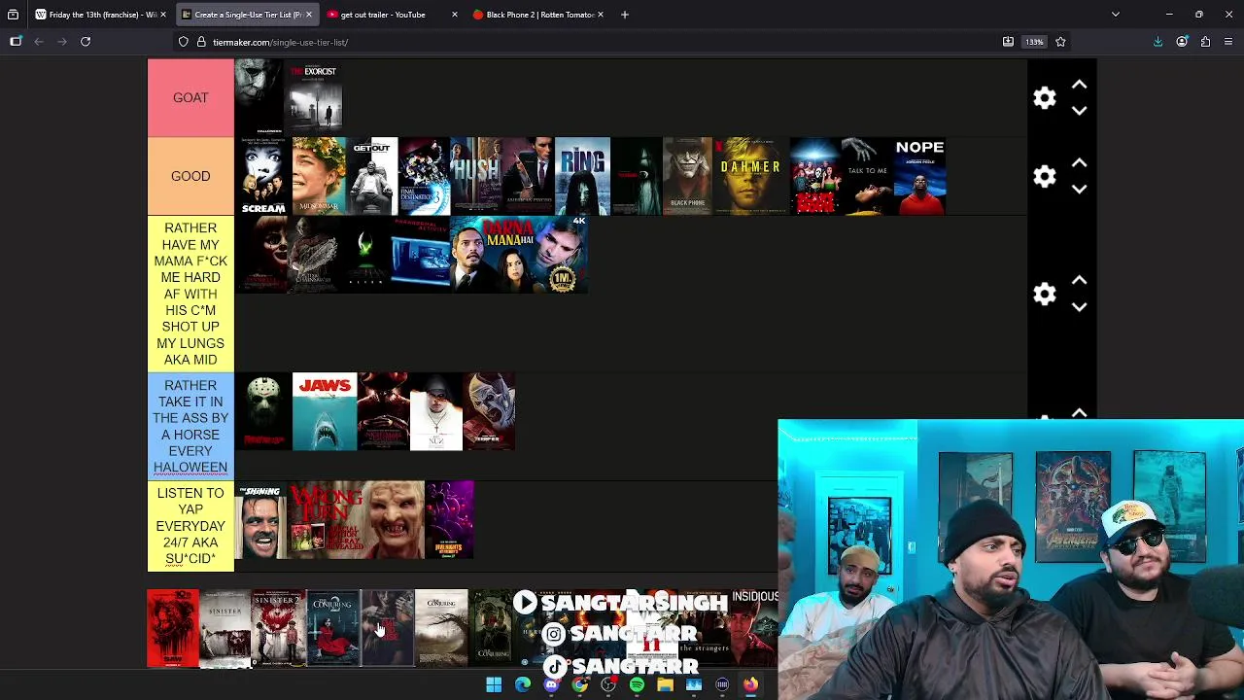
Task: Open the list all tabs dropdown
Action: pyautogui.click(x=1116, y=15)
